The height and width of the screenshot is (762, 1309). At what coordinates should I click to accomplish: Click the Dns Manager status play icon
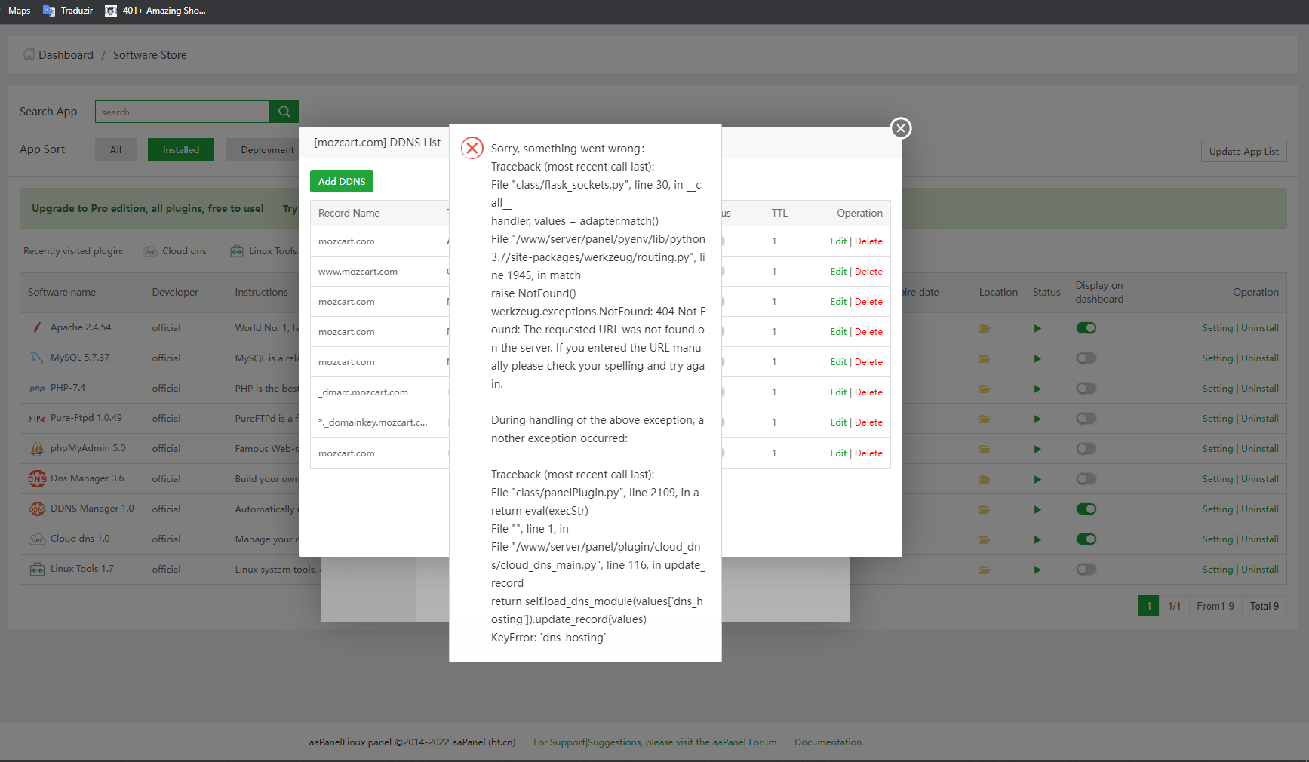coord(1037,479)
